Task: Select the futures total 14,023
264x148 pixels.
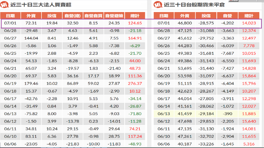Action: click(x=249, y=23)
